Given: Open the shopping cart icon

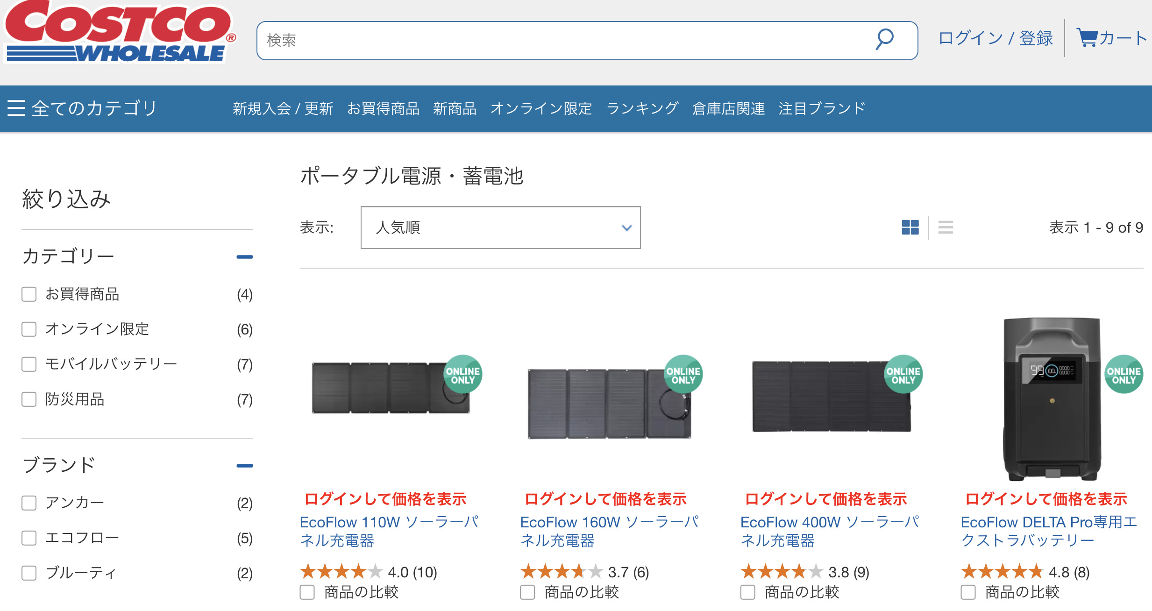Looking at the screenshot, I should click(x=1087, y=37).
